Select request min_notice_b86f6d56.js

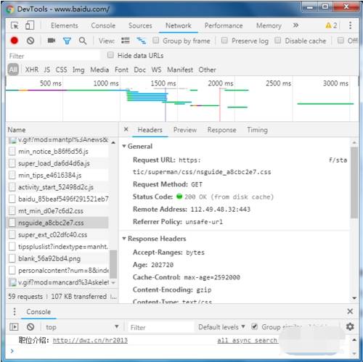pos(58,152)
